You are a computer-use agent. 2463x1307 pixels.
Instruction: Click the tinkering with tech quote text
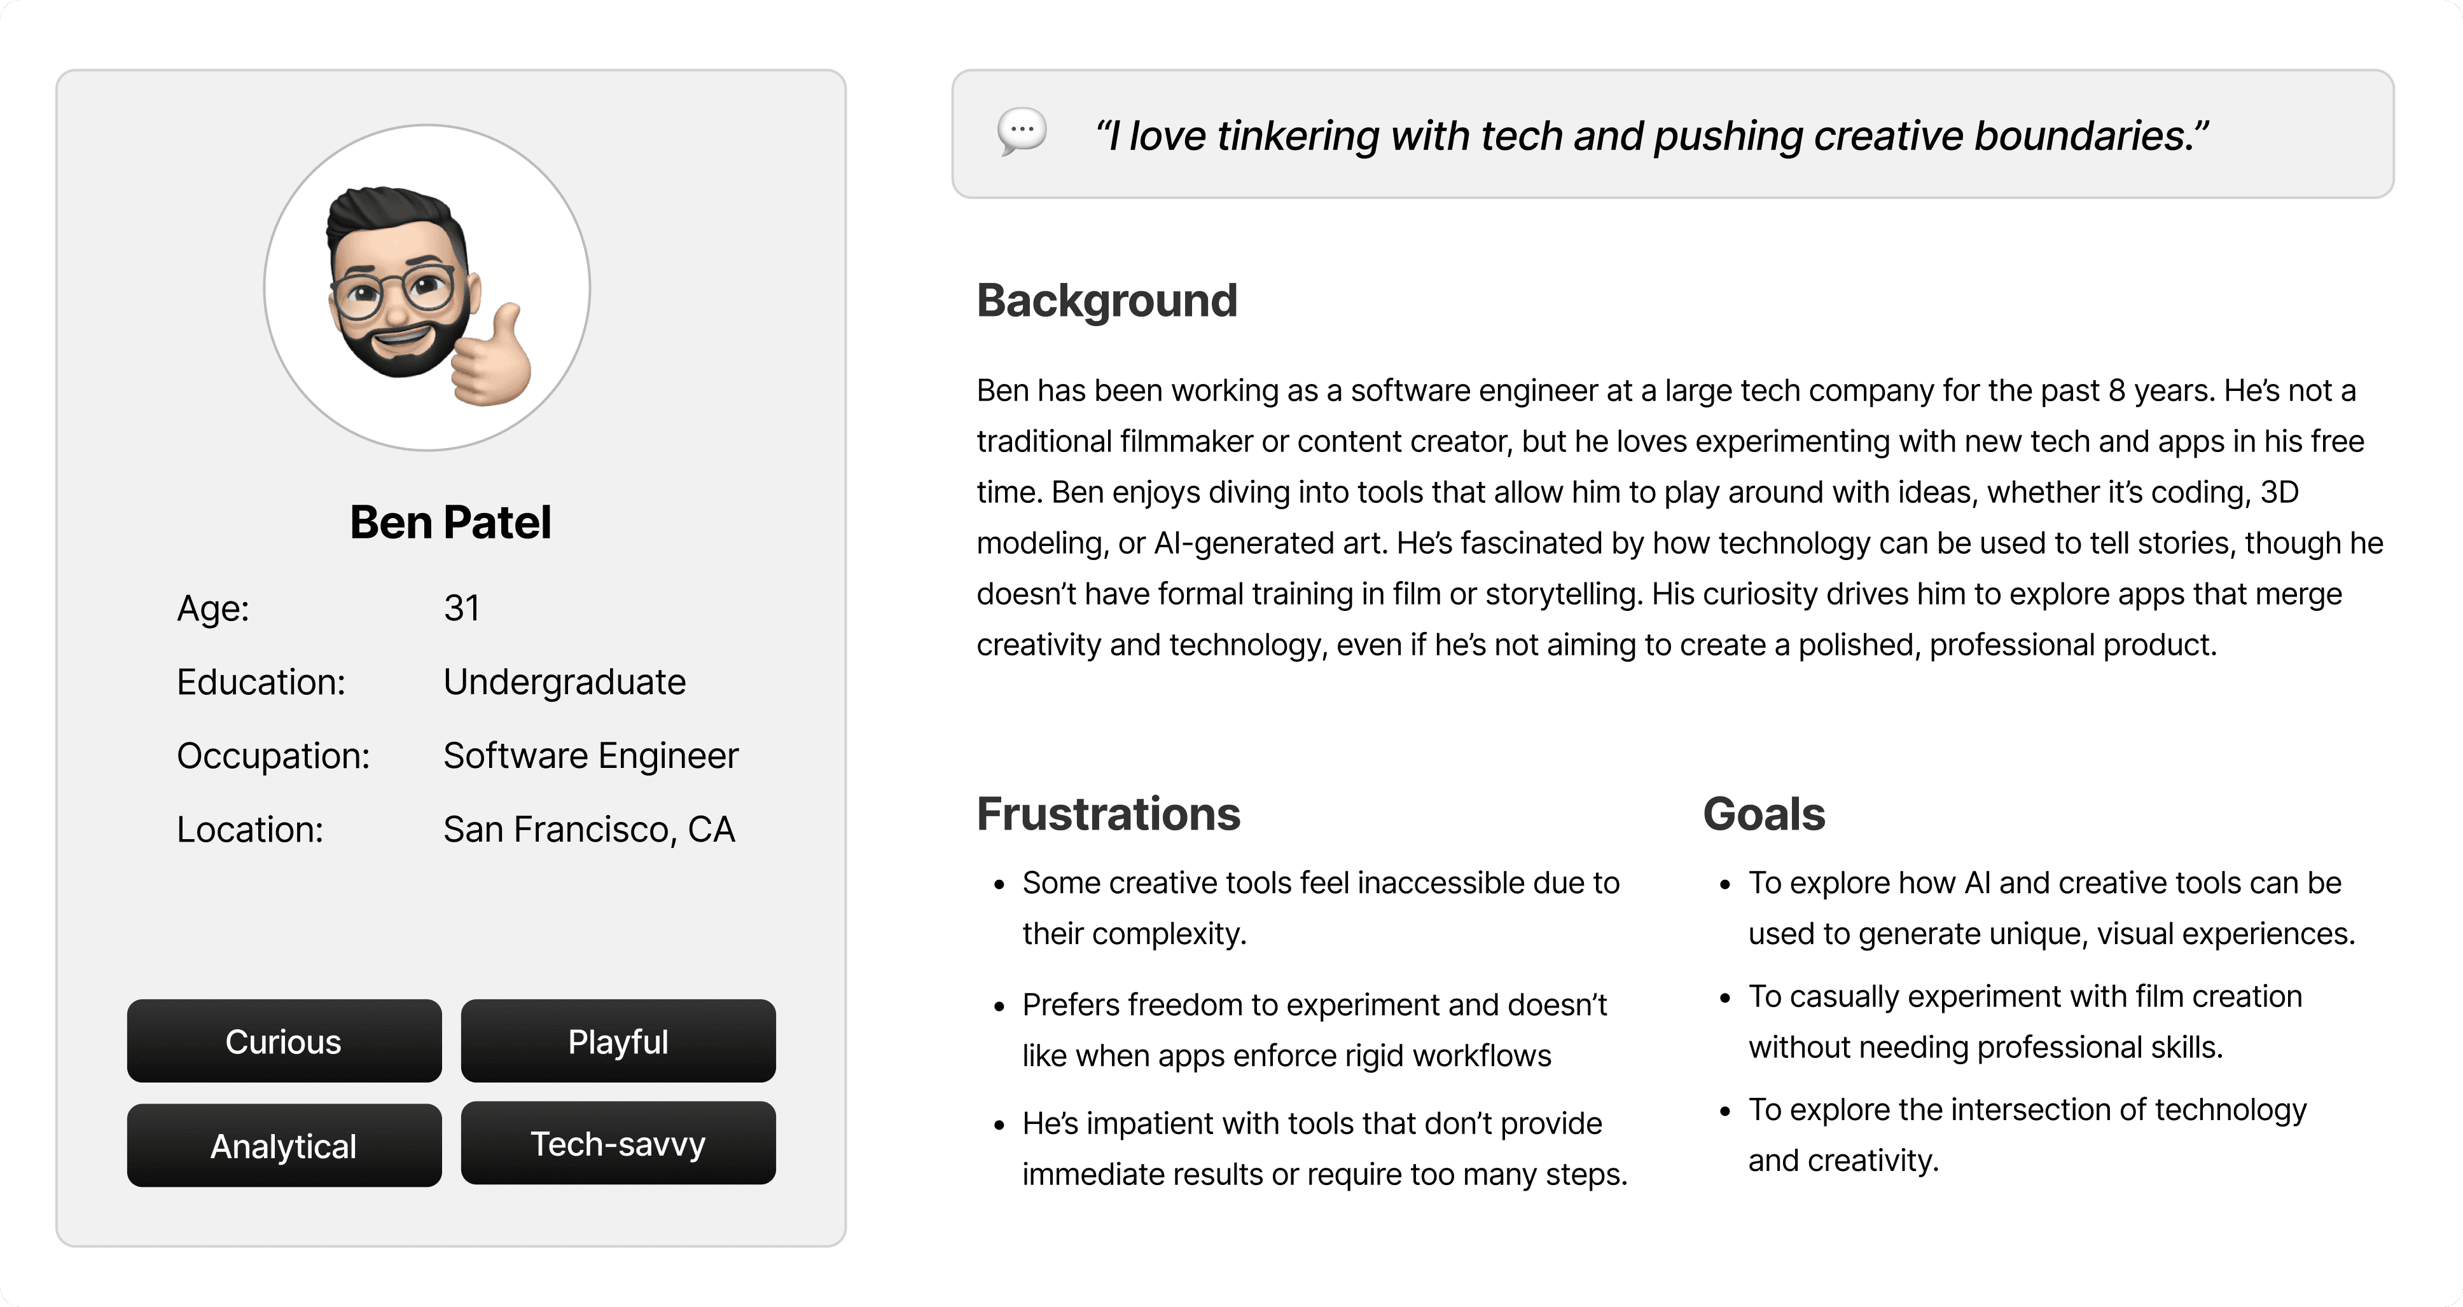tap(1651, 135)
